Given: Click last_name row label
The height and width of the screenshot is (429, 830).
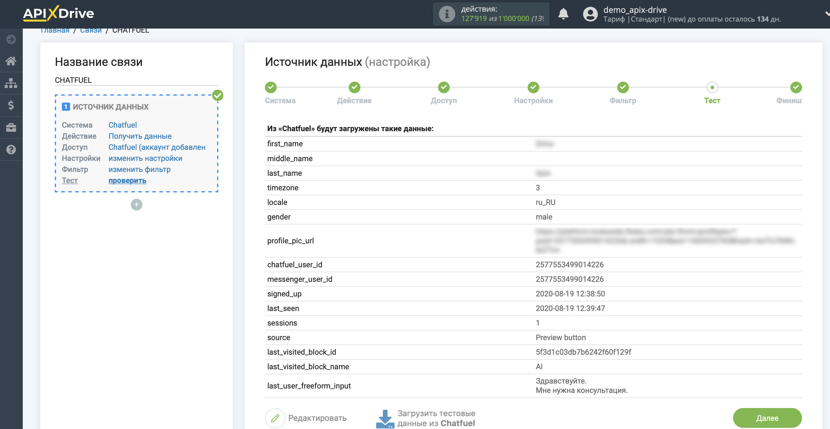Looking at the screenshot, I should 285,173.
